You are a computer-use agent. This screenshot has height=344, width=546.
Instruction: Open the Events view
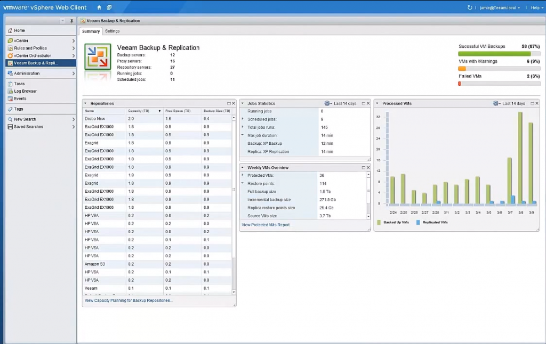[20, 99]
